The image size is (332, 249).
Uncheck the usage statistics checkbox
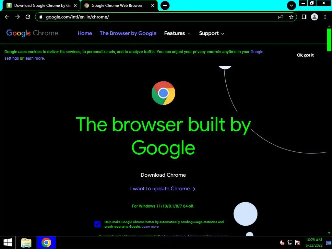coord(97,224)
